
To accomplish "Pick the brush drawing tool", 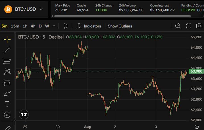I will tap(7, 93).
